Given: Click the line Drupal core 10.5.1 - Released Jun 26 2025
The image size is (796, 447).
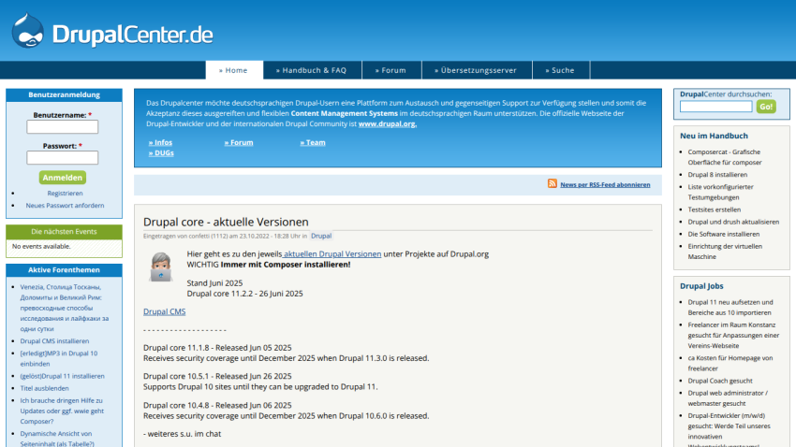Looking at the screenshot, I should [x=217, y=376].
